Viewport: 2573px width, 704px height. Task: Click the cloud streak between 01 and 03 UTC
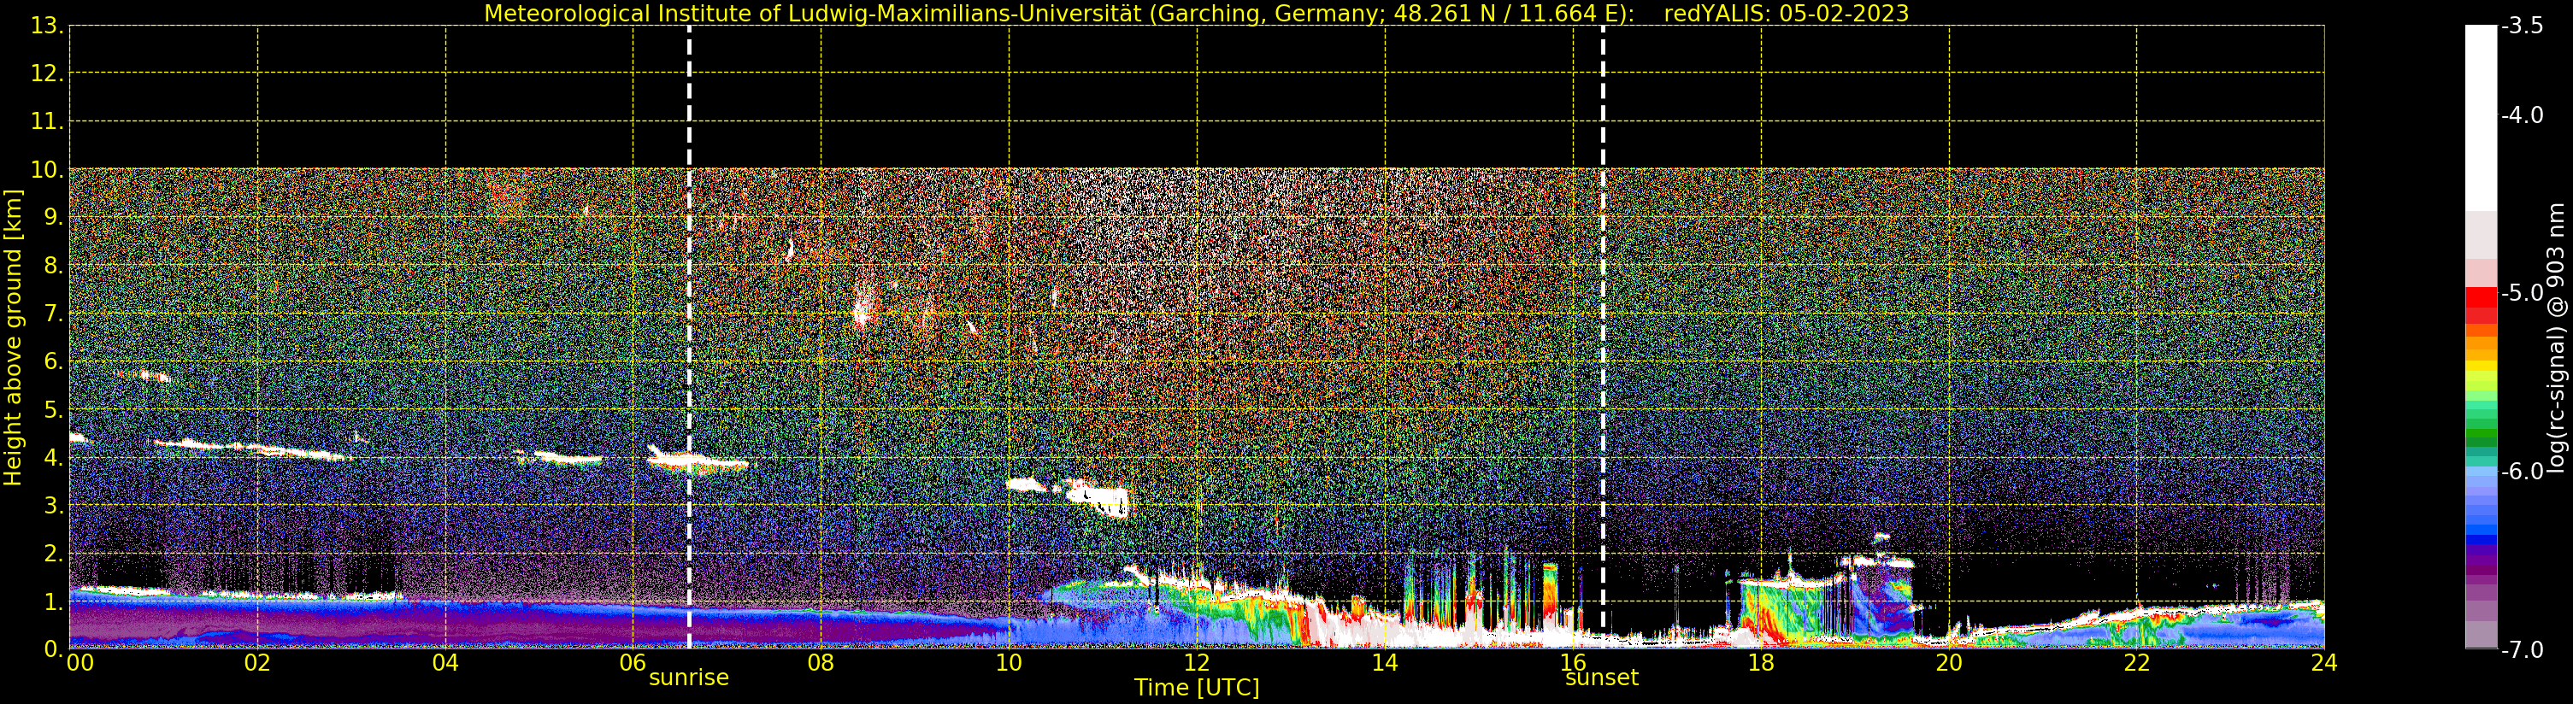[250, 449]
